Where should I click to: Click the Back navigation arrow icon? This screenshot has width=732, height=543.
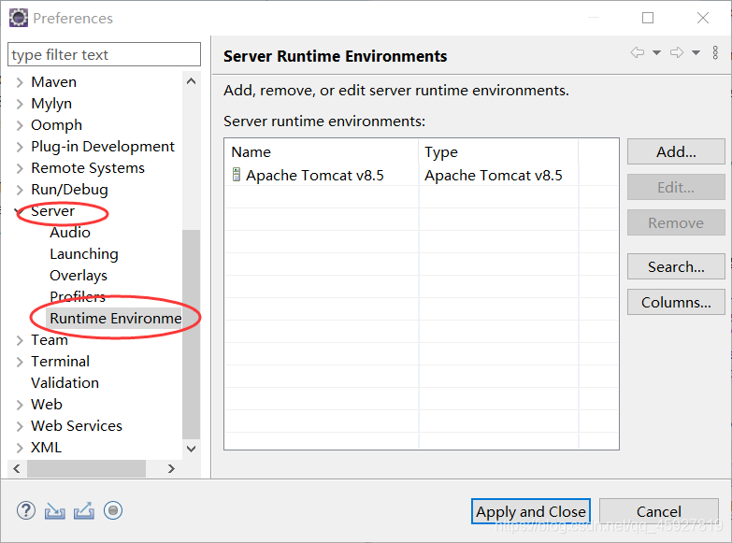[x=638, y=53]
